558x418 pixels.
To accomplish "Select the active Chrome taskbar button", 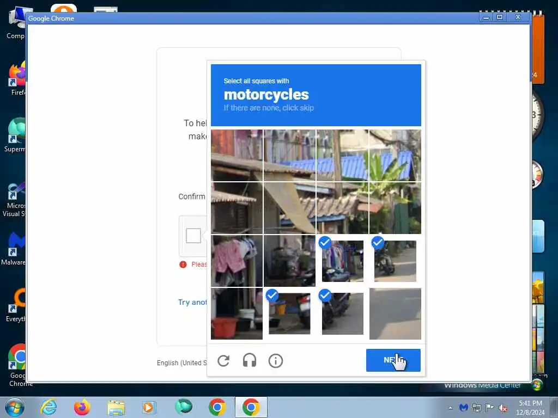I will 251,407.
